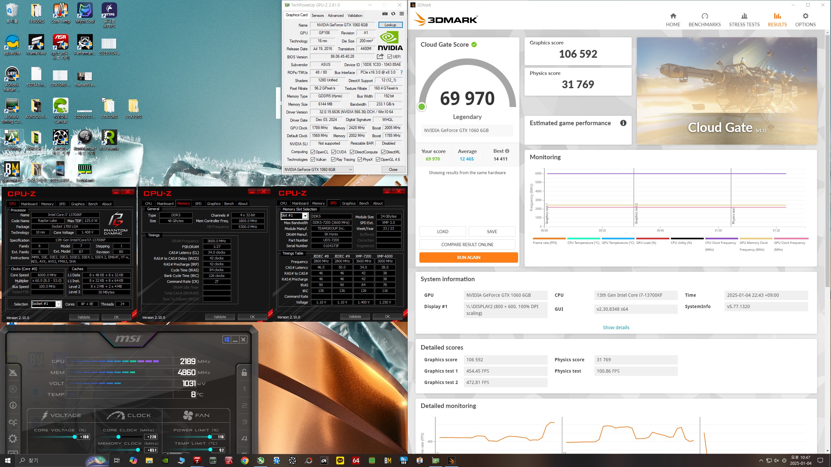The height and width of the screenshot is (467, 831).
Task: Select Afterburner profile slot 3
Action: click(244, 422)
